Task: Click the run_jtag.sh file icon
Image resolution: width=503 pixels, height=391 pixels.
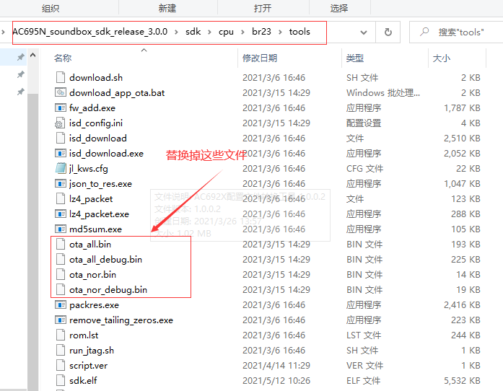Action: click(61, 351)
